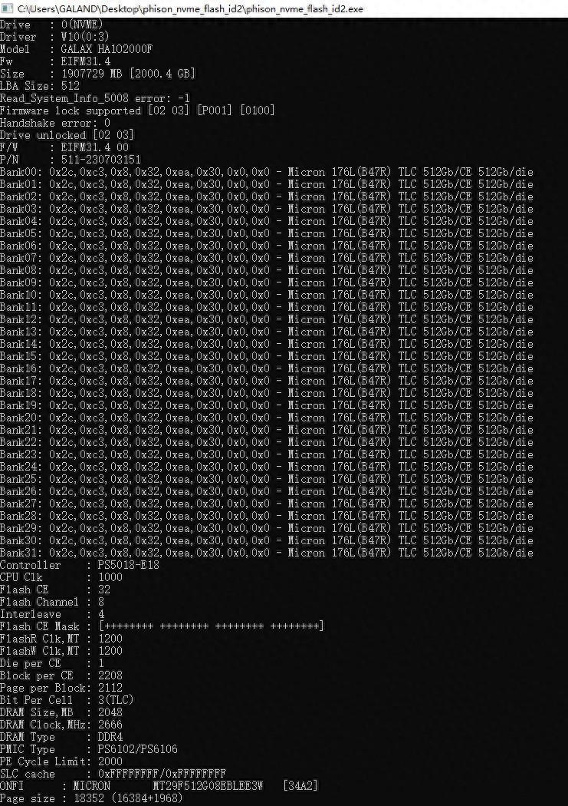
Task: Click the console window icon in title bar
Action: [7, 8]
